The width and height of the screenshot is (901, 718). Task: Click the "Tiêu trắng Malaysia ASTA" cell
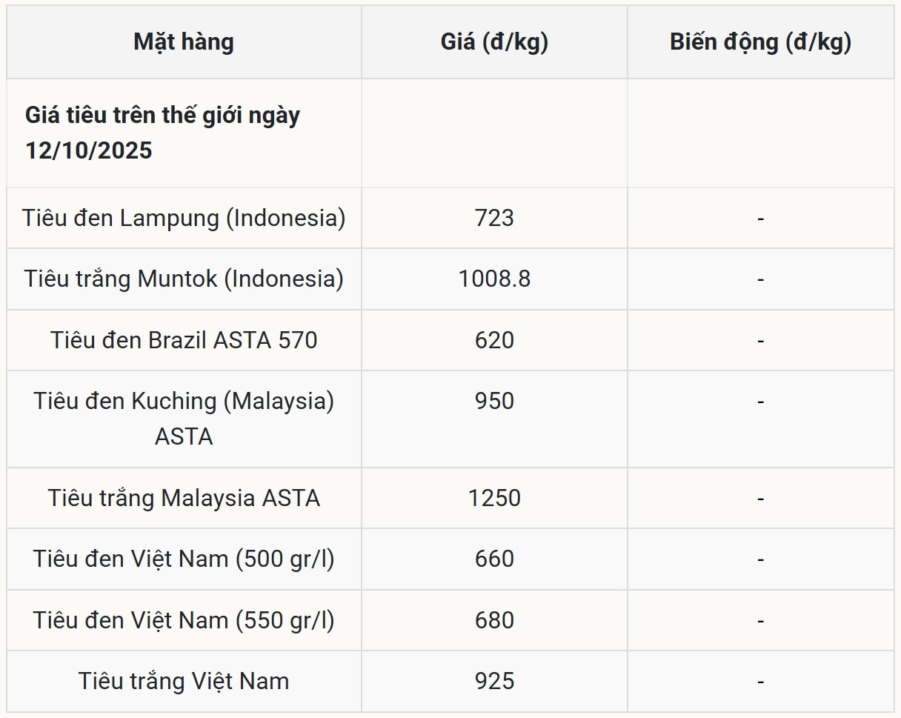(184, 498)
